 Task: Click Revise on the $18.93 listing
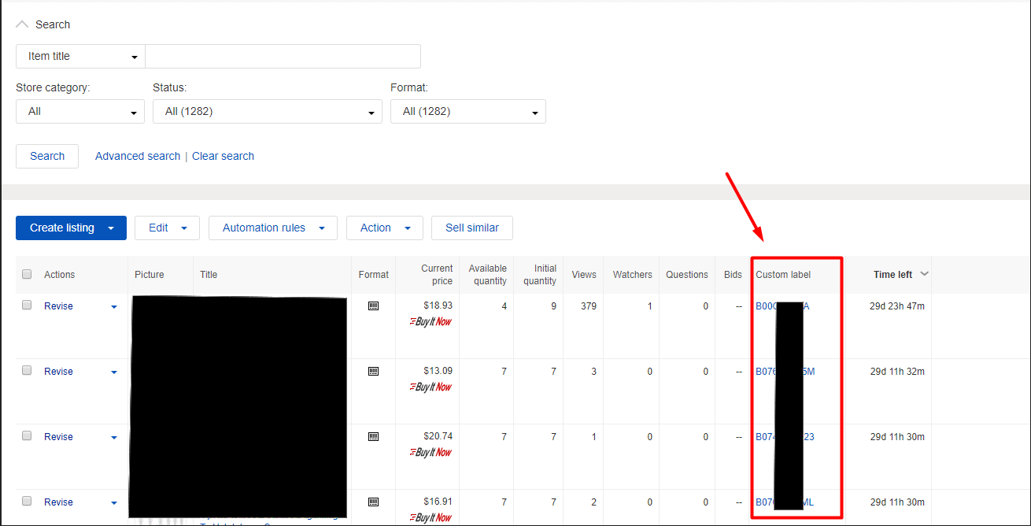[x=58, y=306]
